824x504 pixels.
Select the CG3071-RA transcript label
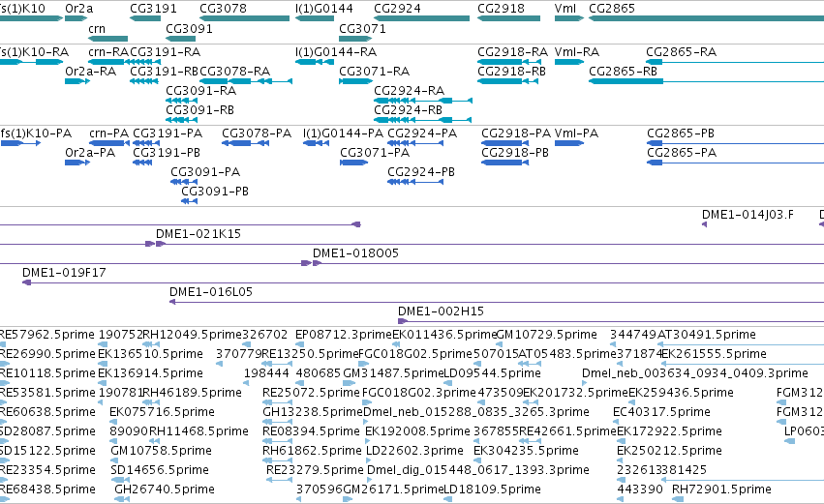374,72
